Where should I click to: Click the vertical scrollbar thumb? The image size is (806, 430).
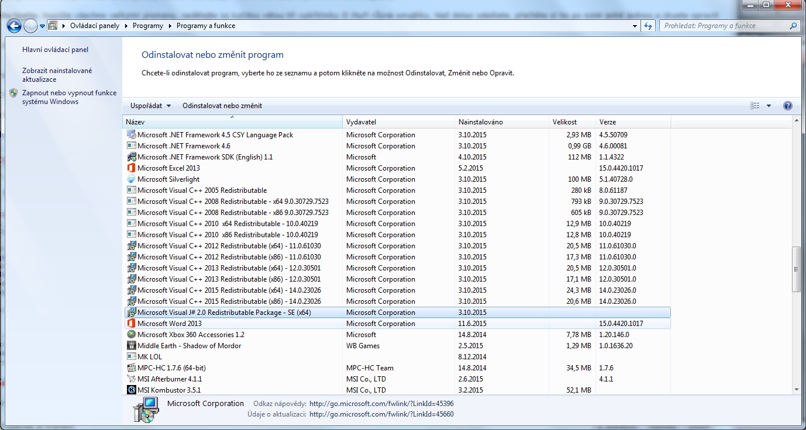pyautogui.click(x=795, y=269)
